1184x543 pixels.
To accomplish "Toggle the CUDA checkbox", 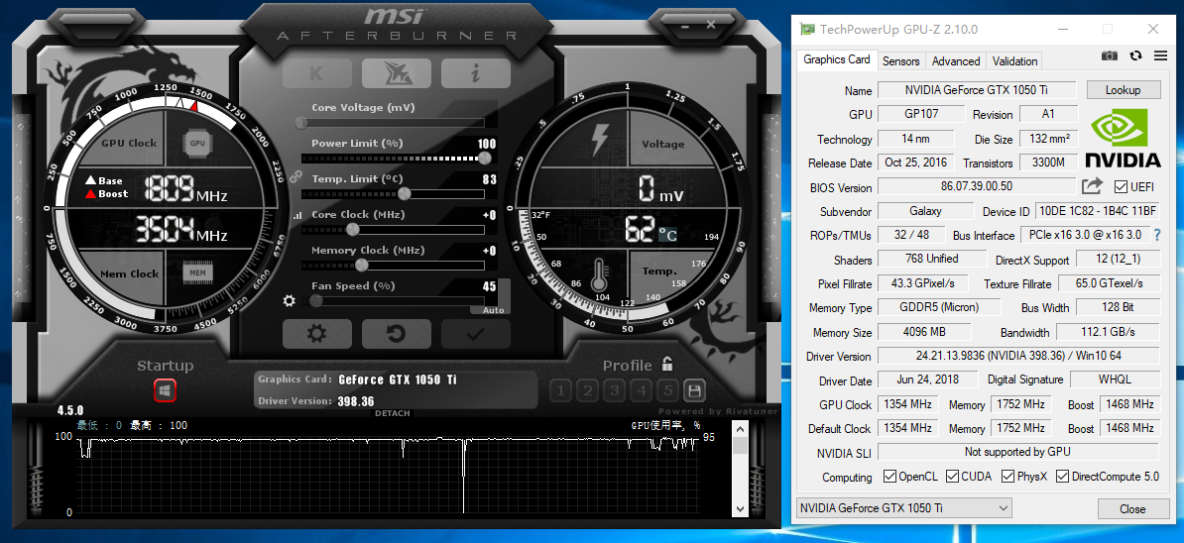I will (953, 477).
